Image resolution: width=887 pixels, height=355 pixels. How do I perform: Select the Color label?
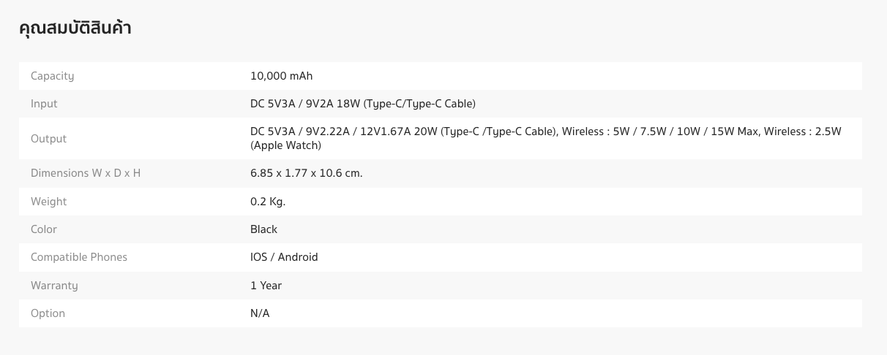tap(44, 229)
